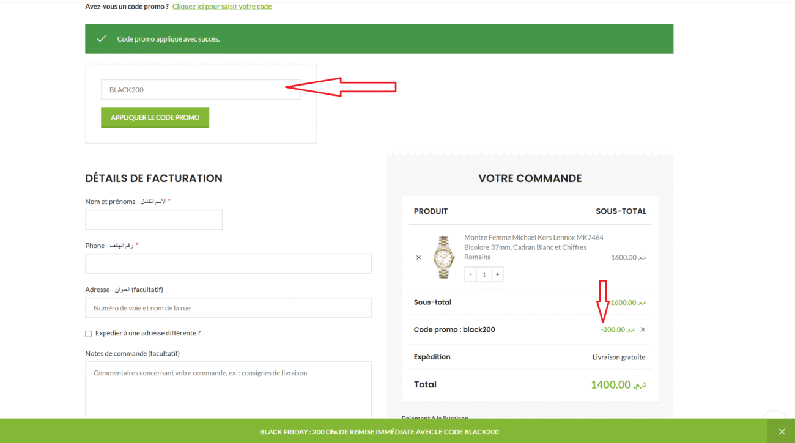Click the Phone number field
Image resolution: width=795 pixels, height=443 pixels.
tap(228, 263)
